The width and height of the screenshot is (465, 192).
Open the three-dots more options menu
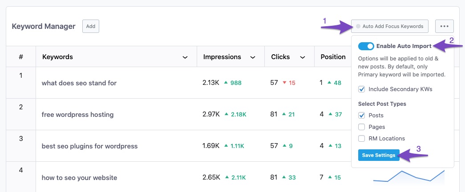point(445,26)
